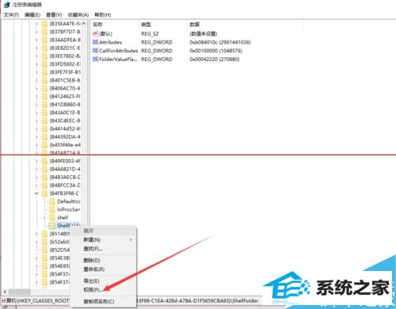Select the InProcServer32 folder icon

point(52,210)
